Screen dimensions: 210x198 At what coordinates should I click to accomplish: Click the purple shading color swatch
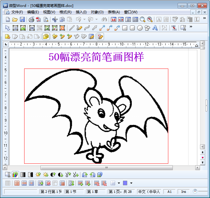point(125,183)
